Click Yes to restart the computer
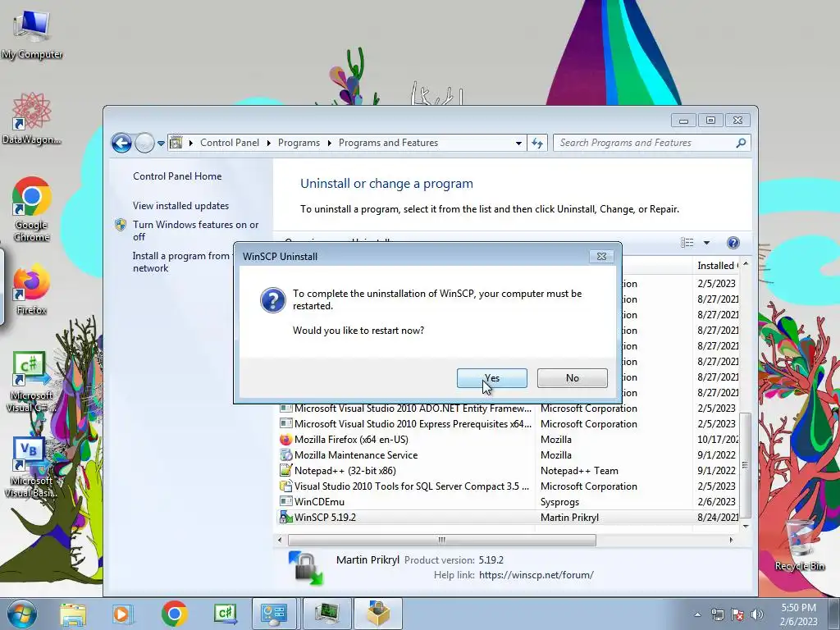Viewport: 840px width, 630px height. [492, 377]
